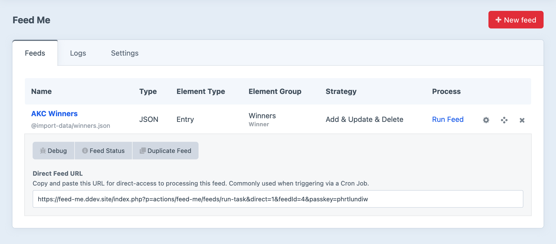Click the Process column header
Screen dimensions: 556x244
446,91
